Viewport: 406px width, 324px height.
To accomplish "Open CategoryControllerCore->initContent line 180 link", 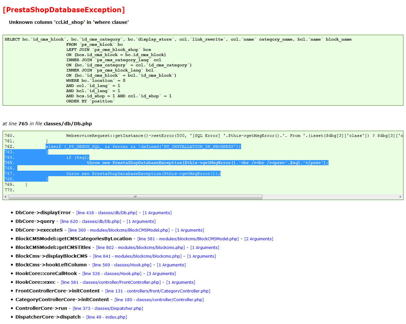I will coord(159,300).
